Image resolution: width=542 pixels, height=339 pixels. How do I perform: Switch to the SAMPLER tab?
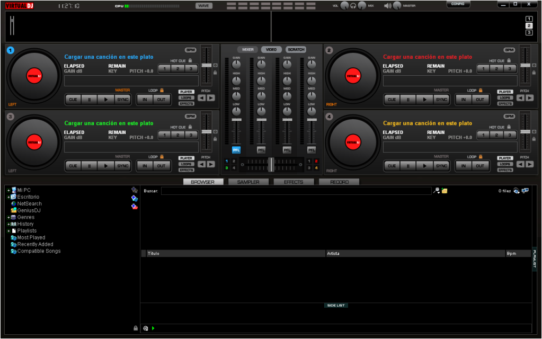tap(248, 182)
